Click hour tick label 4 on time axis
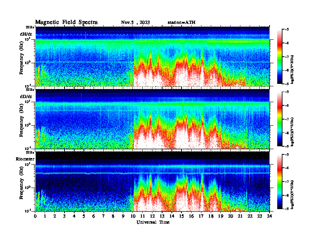321x248 pixels. click(74, 216)
